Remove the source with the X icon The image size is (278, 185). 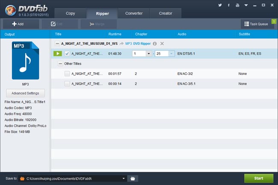[162, 44]
